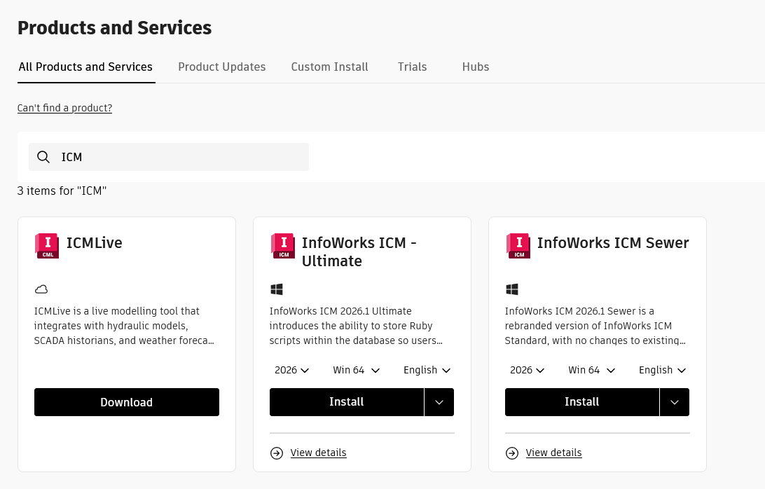Click inside the ICM search field
The width and height of the screenshot is (765, 489).
click(x=168, y=157)
